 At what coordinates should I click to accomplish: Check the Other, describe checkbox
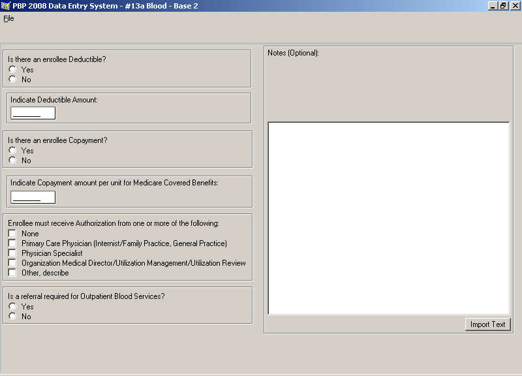tap(12, 272)
